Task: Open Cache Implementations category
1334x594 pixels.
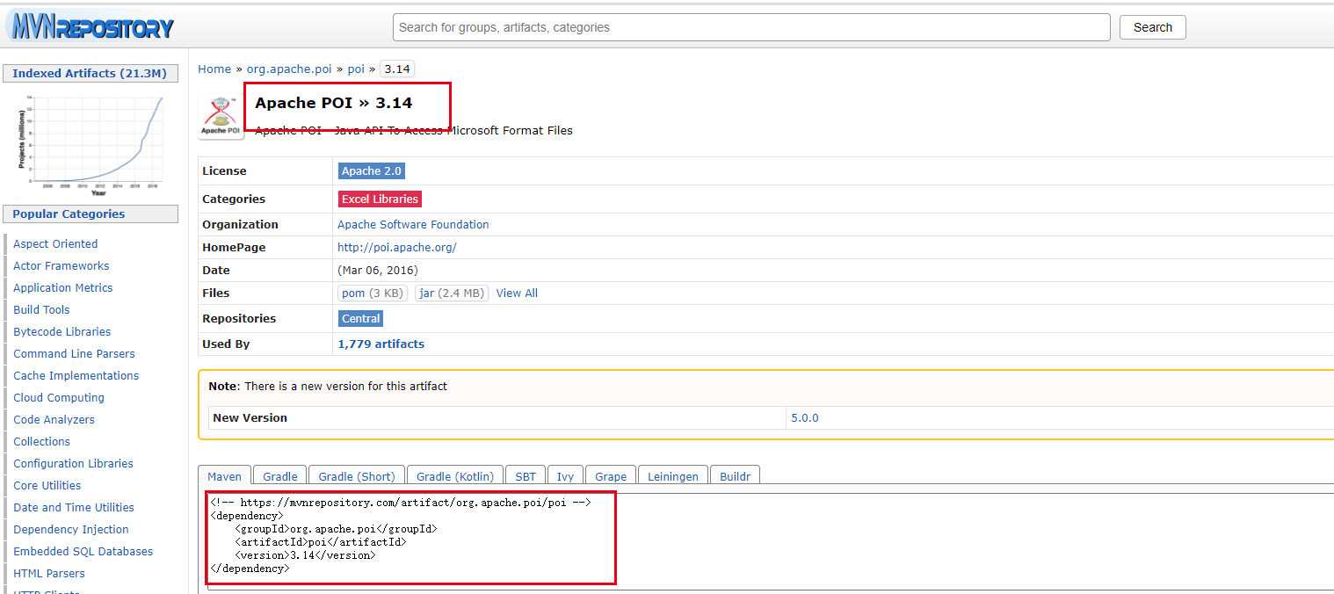Action: (x=76, y=376)
